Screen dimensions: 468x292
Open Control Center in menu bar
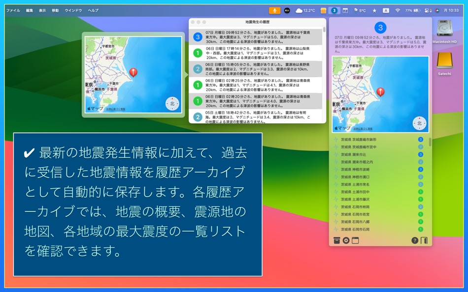pos(428,10)
